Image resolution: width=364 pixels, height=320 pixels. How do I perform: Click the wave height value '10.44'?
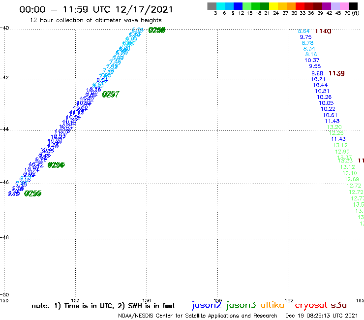click(x=320, y=85)
